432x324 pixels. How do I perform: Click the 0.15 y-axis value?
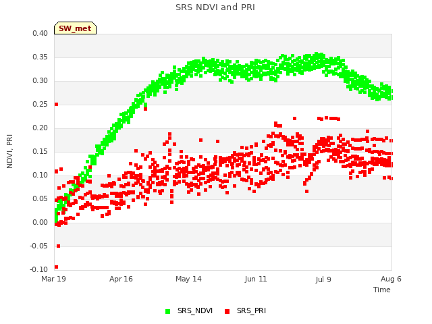40,151
